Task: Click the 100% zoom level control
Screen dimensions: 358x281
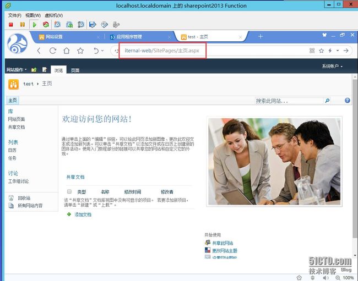Action: coord(348,278)
